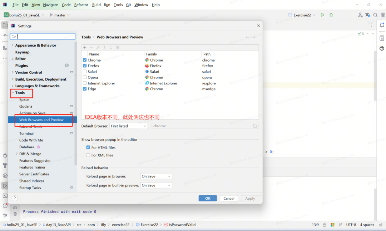
Task: Open IDE settings gear icon
Action: coord(383,15)
